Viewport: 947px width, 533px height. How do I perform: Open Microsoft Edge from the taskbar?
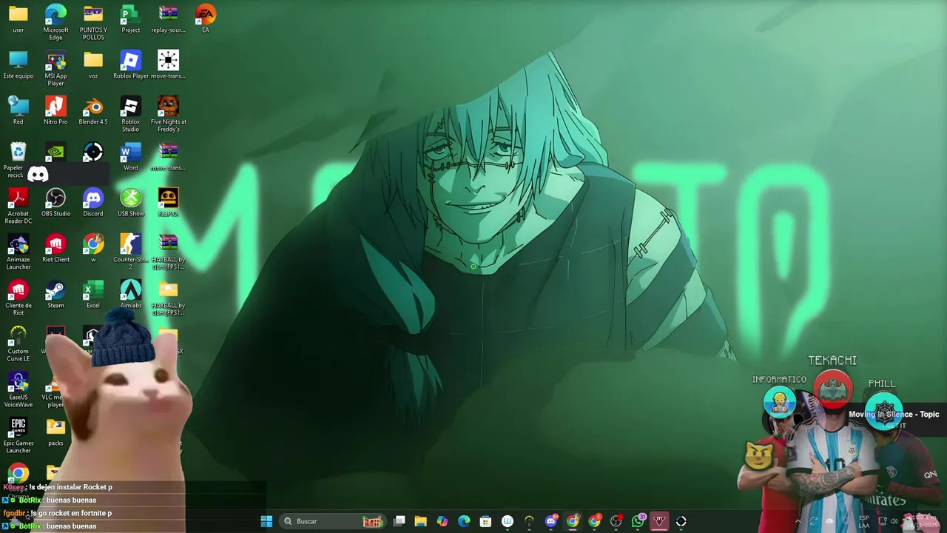click(464, 521)
